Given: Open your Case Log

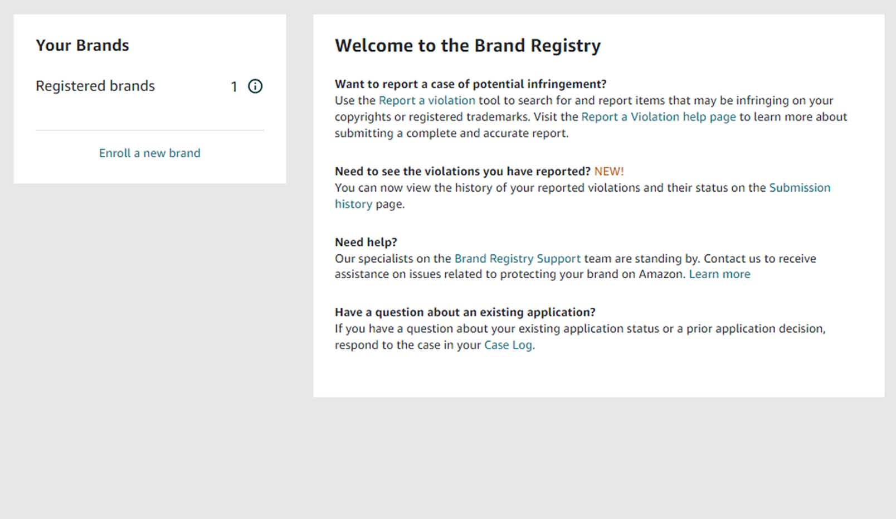Looking at the screenshot, I should [508, 345].
